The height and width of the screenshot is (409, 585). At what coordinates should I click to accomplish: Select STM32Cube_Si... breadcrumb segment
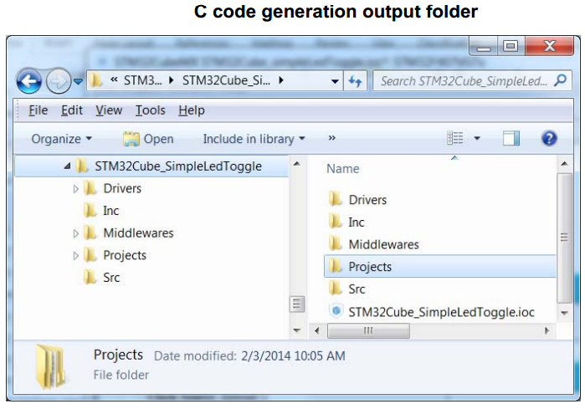(226, 80)
